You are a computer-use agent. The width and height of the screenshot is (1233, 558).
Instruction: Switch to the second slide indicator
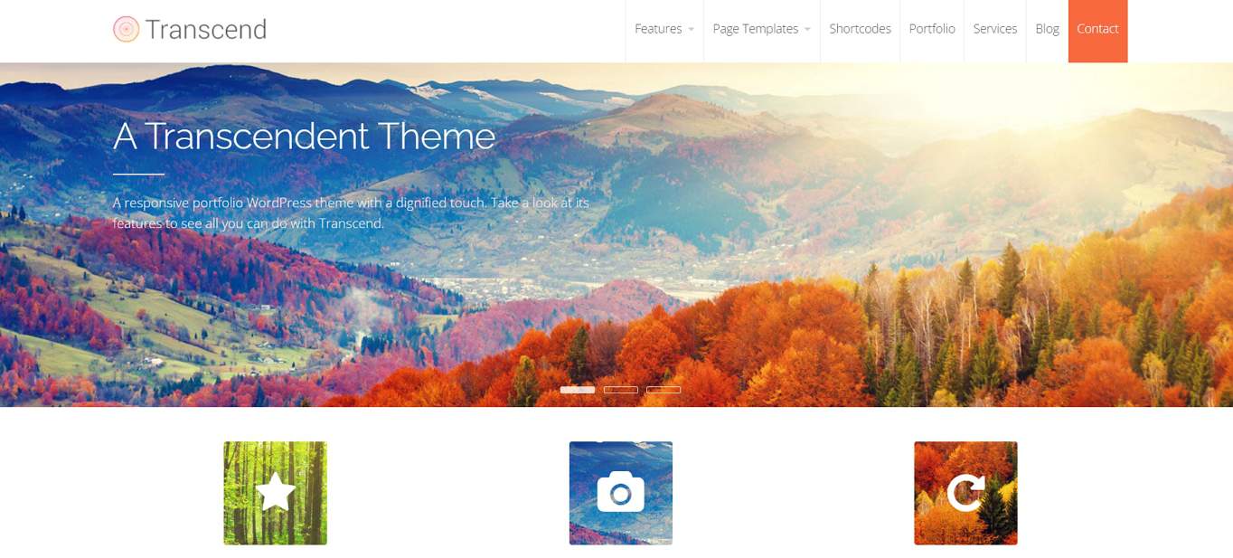pyautogui.click(x=621, y=390)
